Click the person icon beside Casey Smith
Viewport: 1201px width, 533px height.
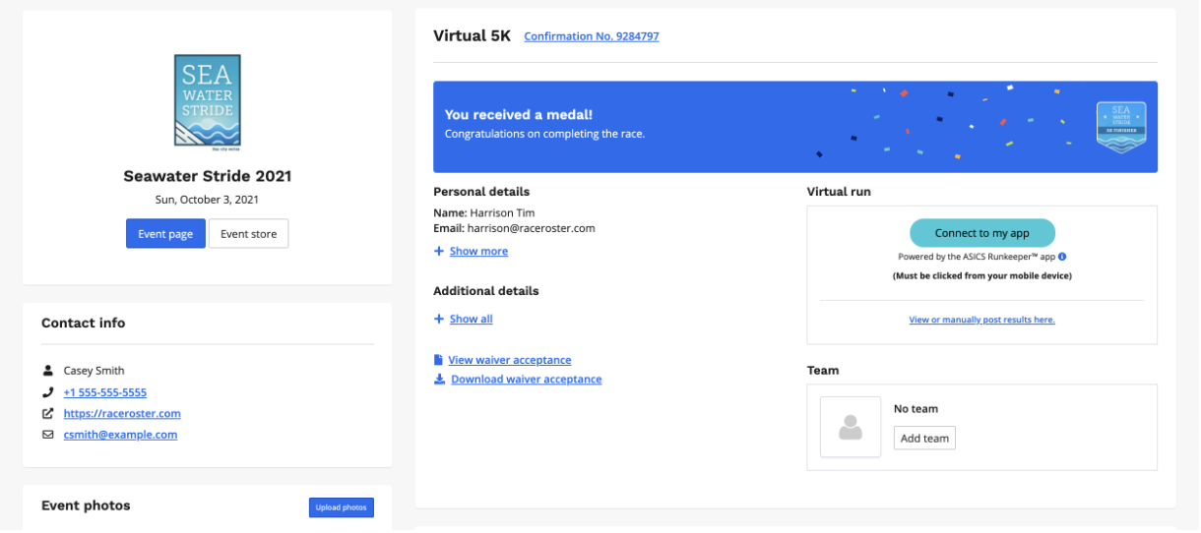(x=47, y=371)
